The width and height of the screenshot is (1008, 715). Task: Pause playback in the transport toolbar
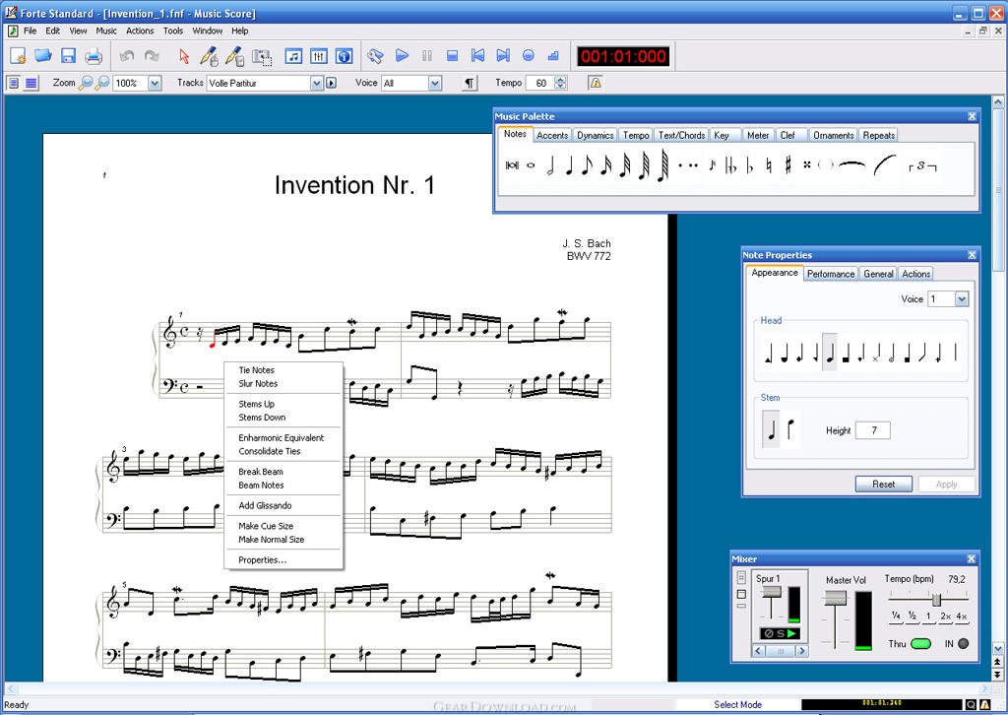(x=427, y=56)
